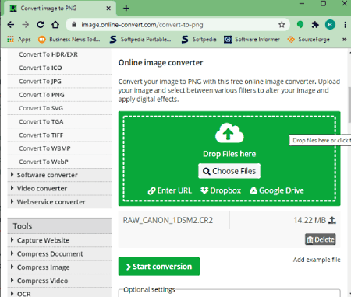
Task: Open the Extensions puzzle icon
Action: tap(315, 25)
